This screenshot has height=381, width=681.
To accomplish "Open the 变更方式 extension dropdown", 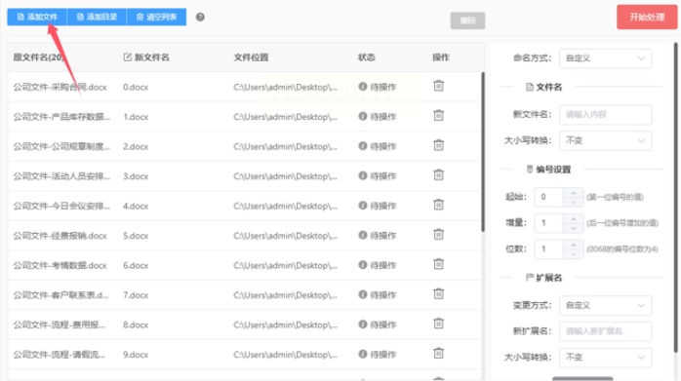I will [x=606, y=306].
